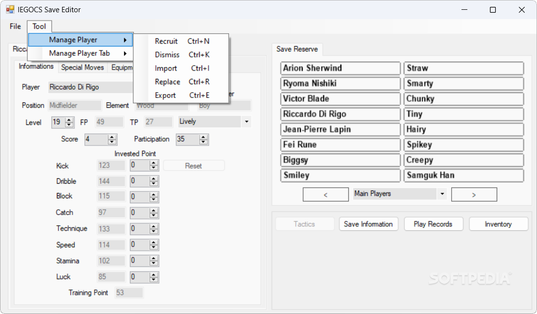Choose Recruit from the submenu
The width and height of the screenshot is (537, 314).
point(181,41)
